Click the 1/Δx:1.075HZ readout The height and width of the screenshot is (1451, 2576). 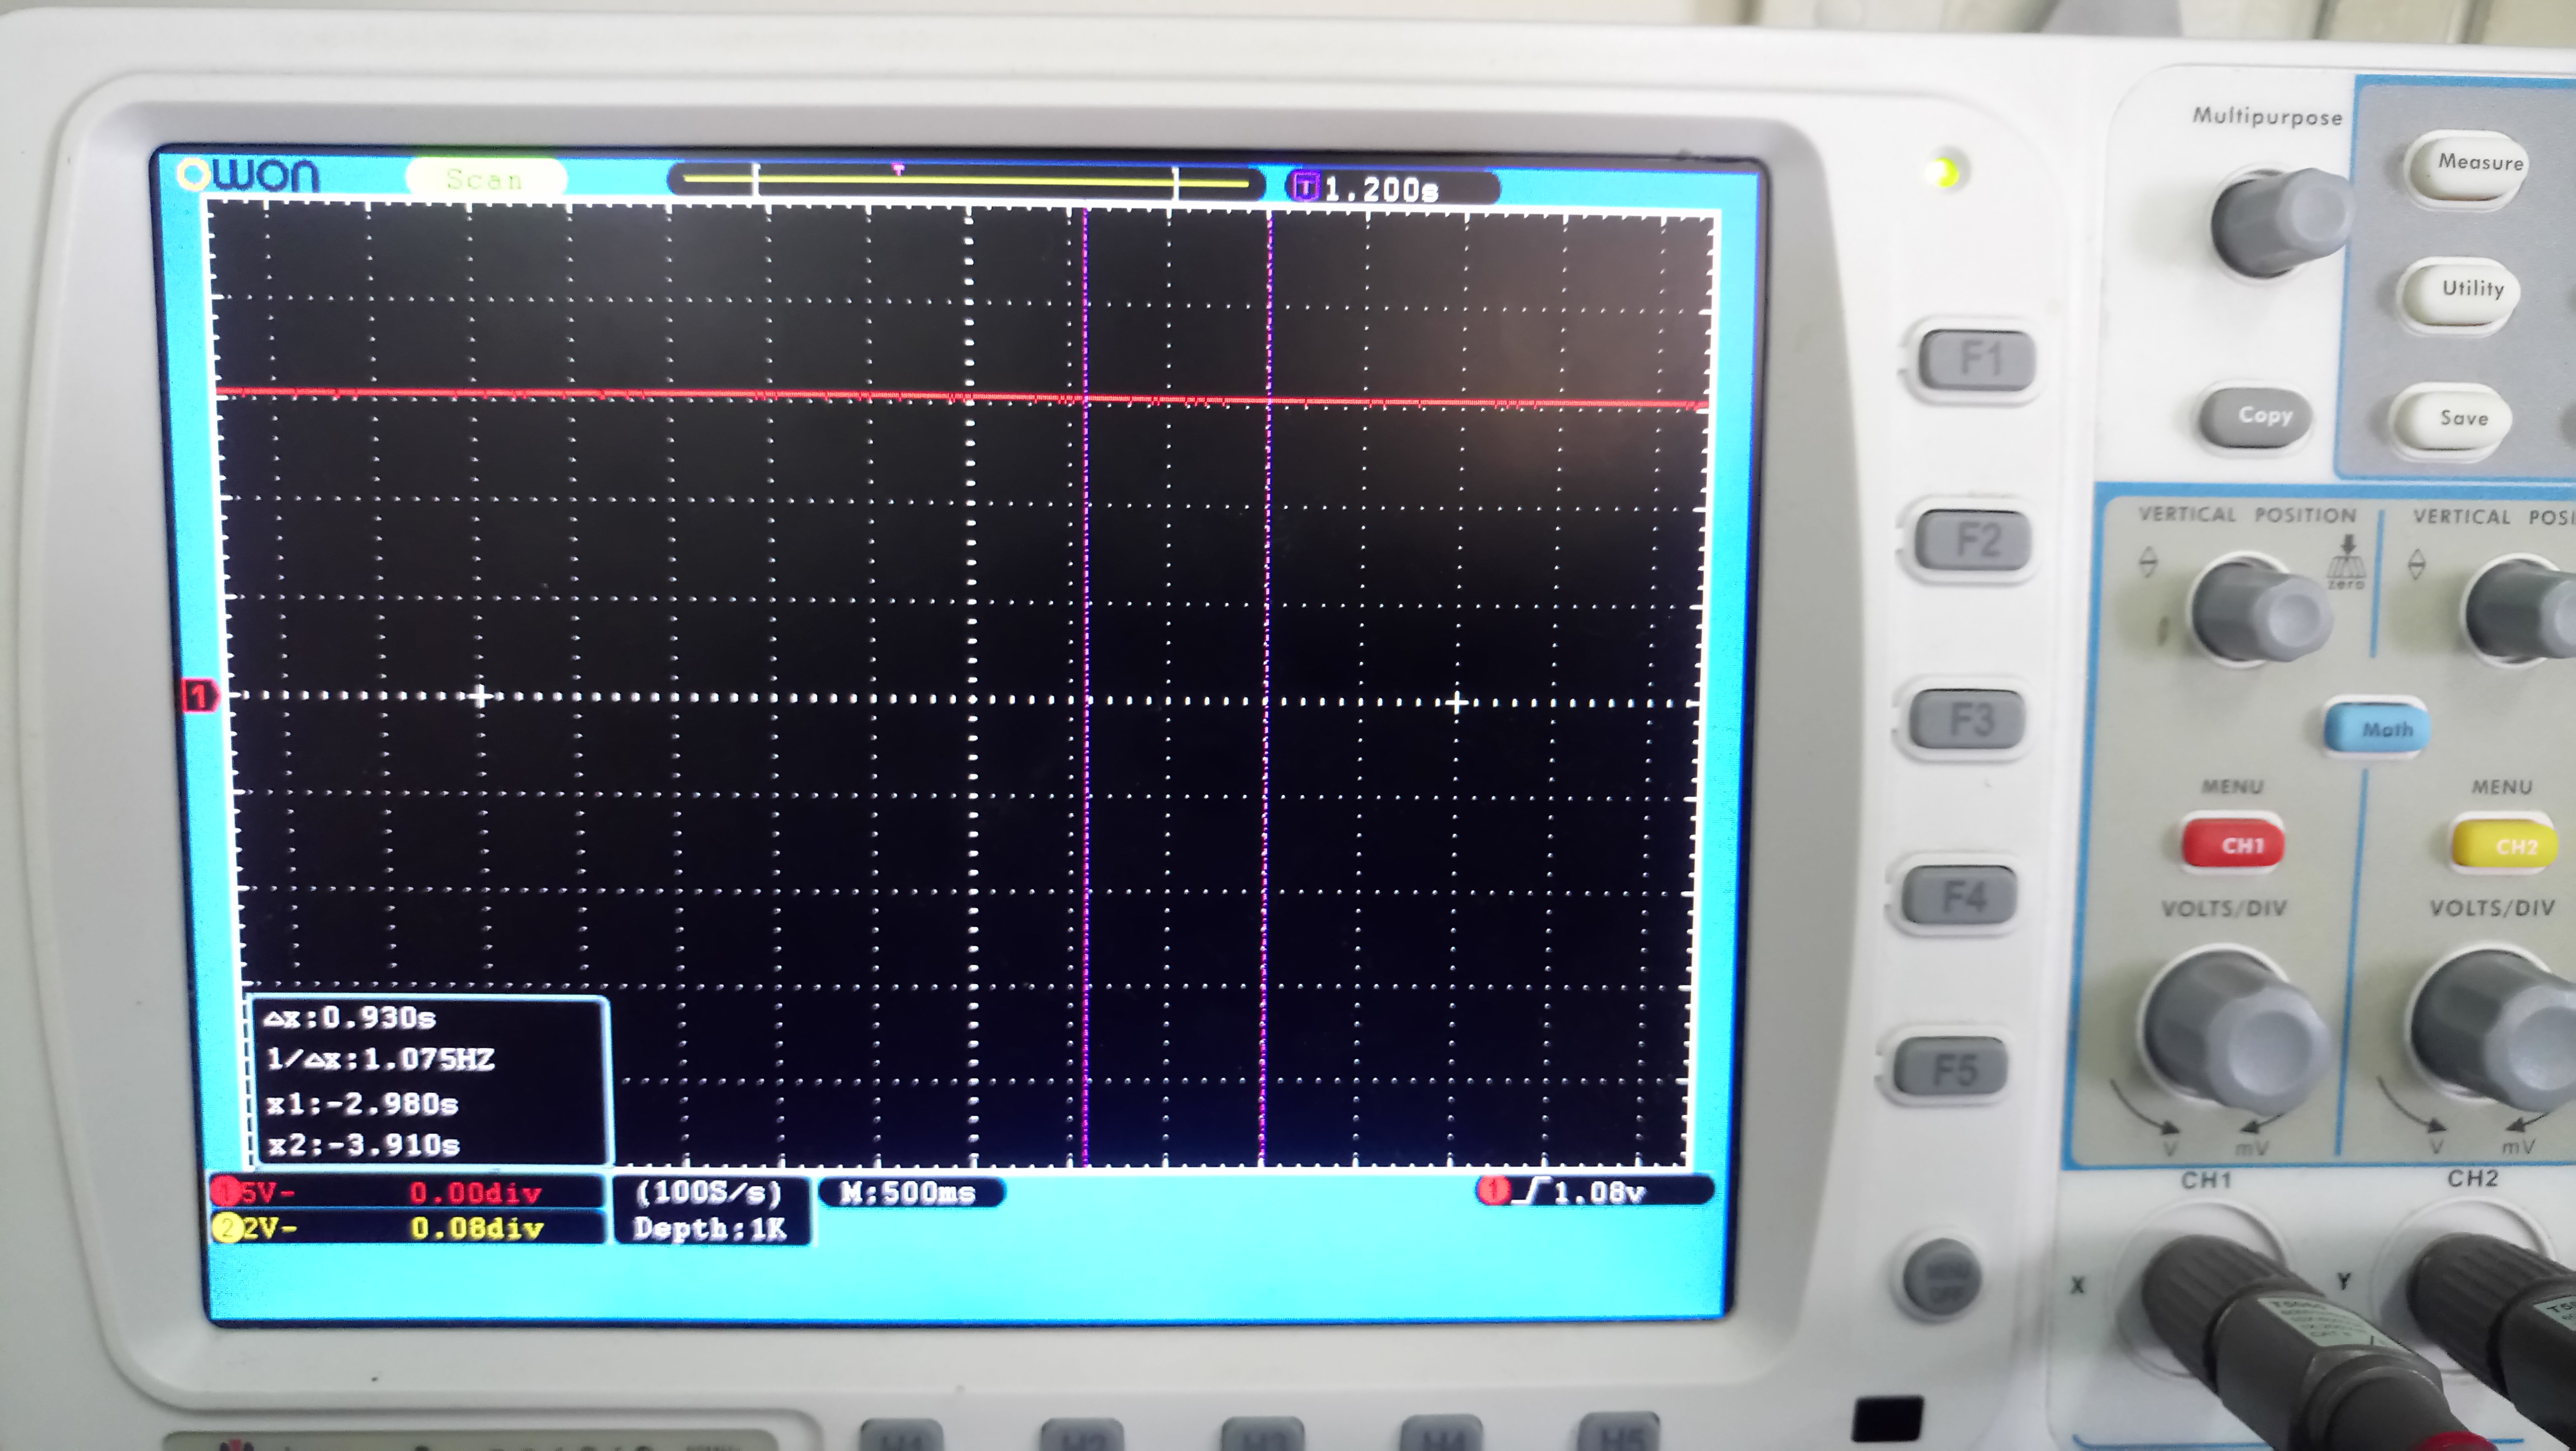(380, 1060)
